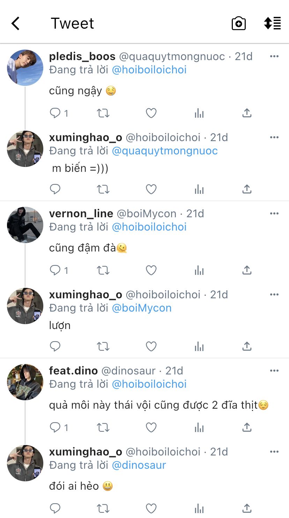Open the sort replies icon

pyautogui.click(x=272, y=23)
